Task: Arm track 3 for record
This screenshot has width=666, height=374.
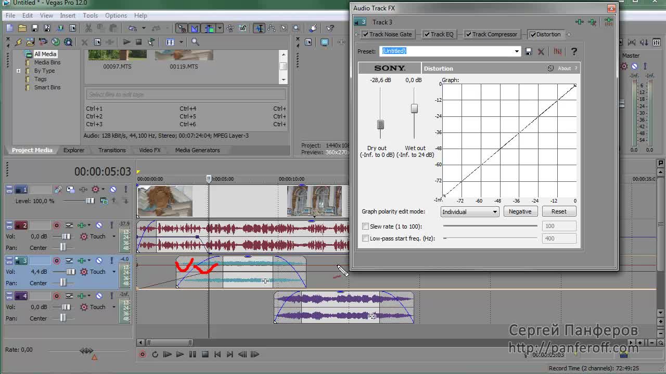Action: [56, 260]
